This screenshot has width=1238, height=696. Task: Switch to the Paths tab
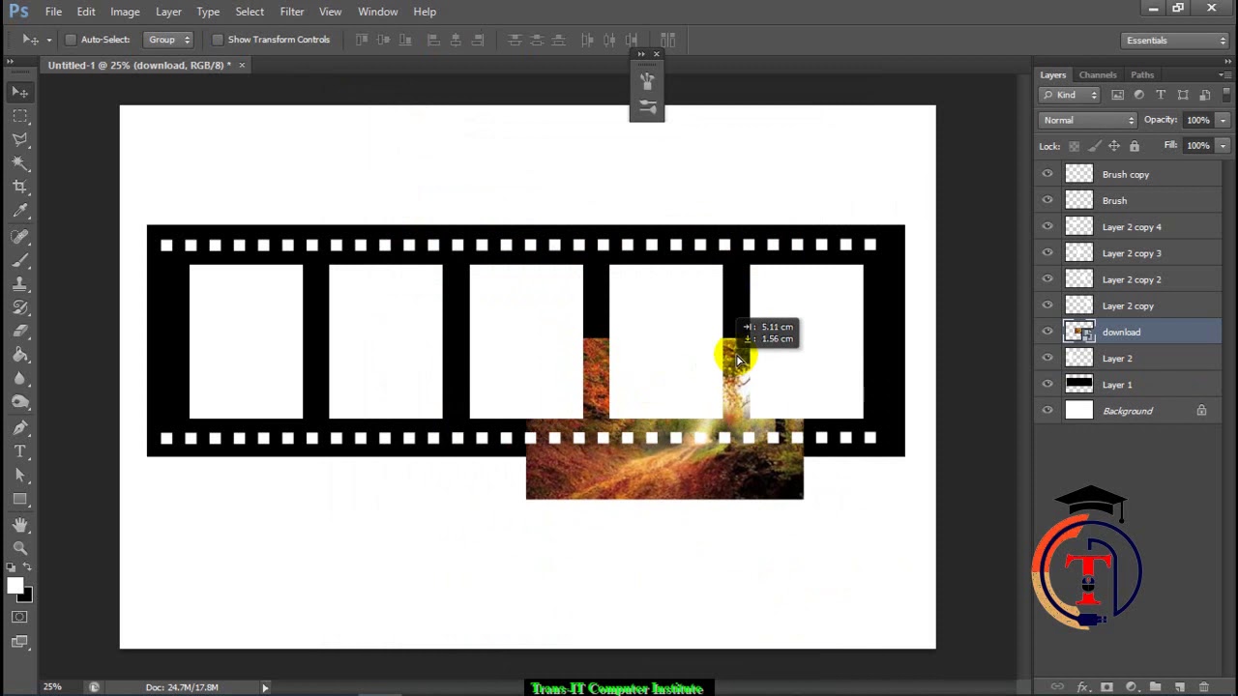(1142, 74)
